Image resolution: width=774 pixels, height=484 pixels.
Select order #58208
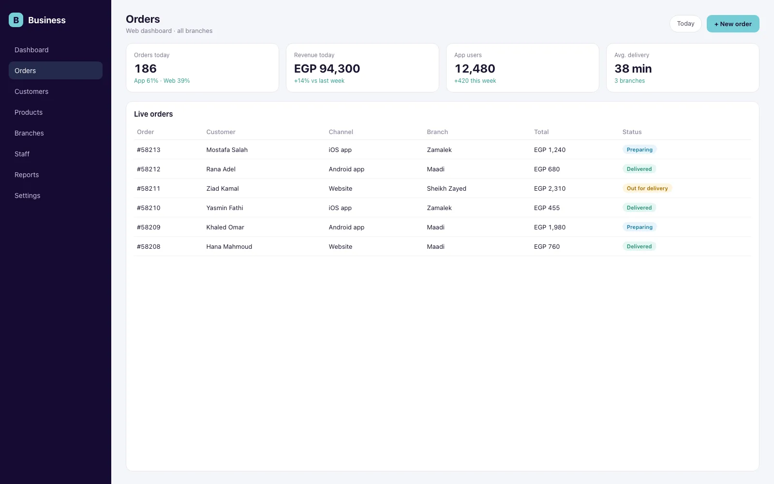tap(149, 247)
